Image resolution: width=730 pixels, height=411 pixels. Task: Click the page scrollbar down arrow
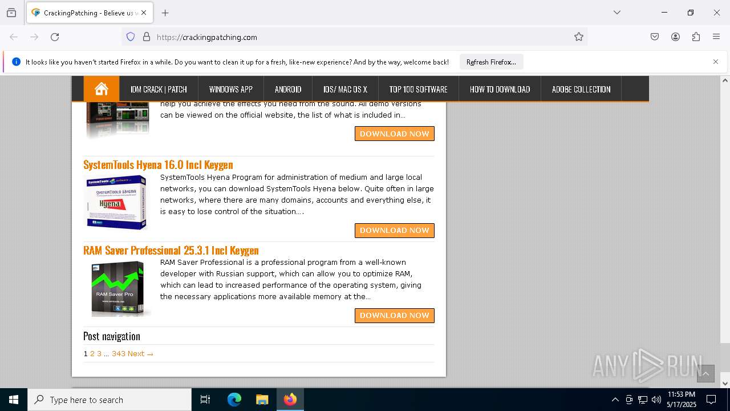pyautogui.click(x=725, y=383)
